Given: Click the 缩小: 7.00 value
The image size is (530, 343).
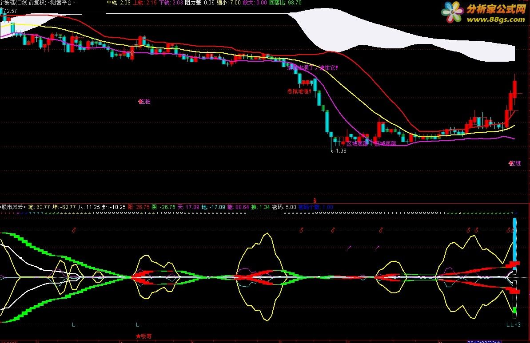Looking at the screenshot, I should pyautogui.click(x=228, y=3).
